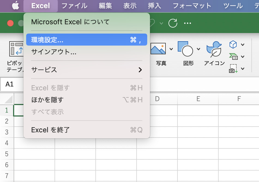Expand the サービス submenu
The height and width of the screenshot is (182, 259).
[x=86, y=70]
